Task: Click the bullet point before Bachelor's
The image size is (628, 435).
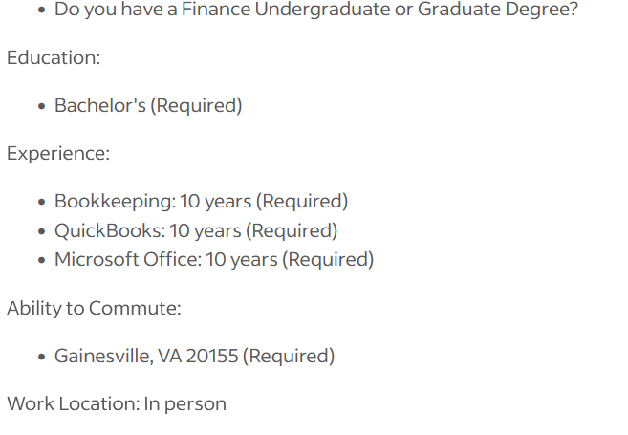Action: pos(42,106)
